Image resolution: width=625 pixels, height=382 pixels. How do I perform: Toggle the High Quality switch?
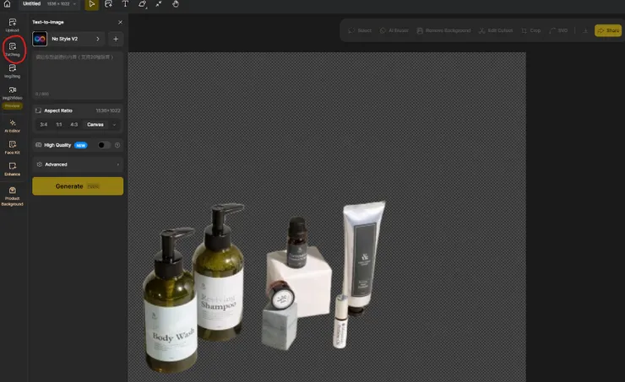pyautogui.click(x=104, y=145)
